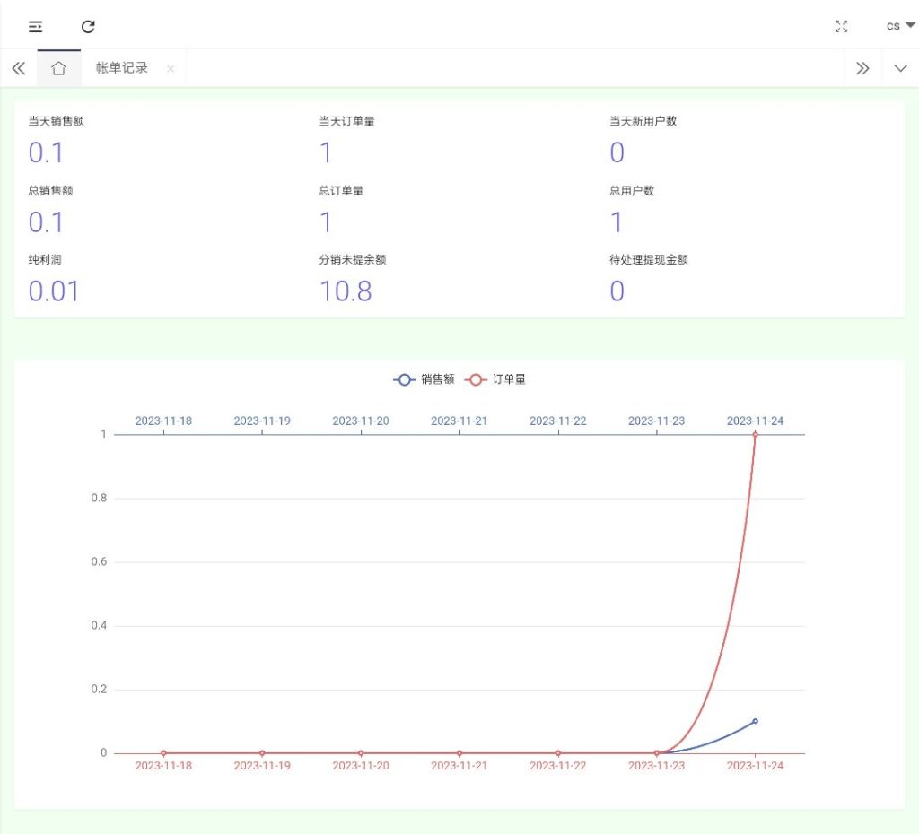Click the 分销未提余额 value 10.8
The width and height of the screenshot is (919, 834).
tap(346, 291)
